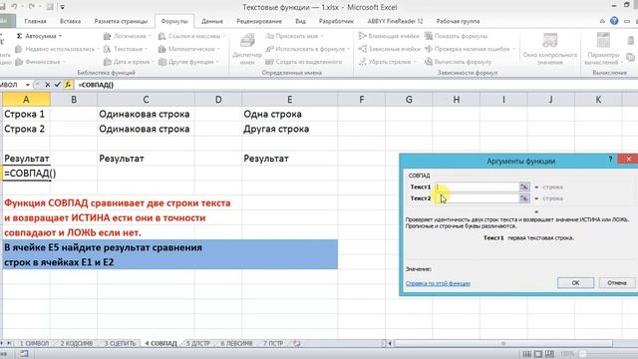
Task: Switch to the Вставка ribbon tab
Action: (70, 21)
